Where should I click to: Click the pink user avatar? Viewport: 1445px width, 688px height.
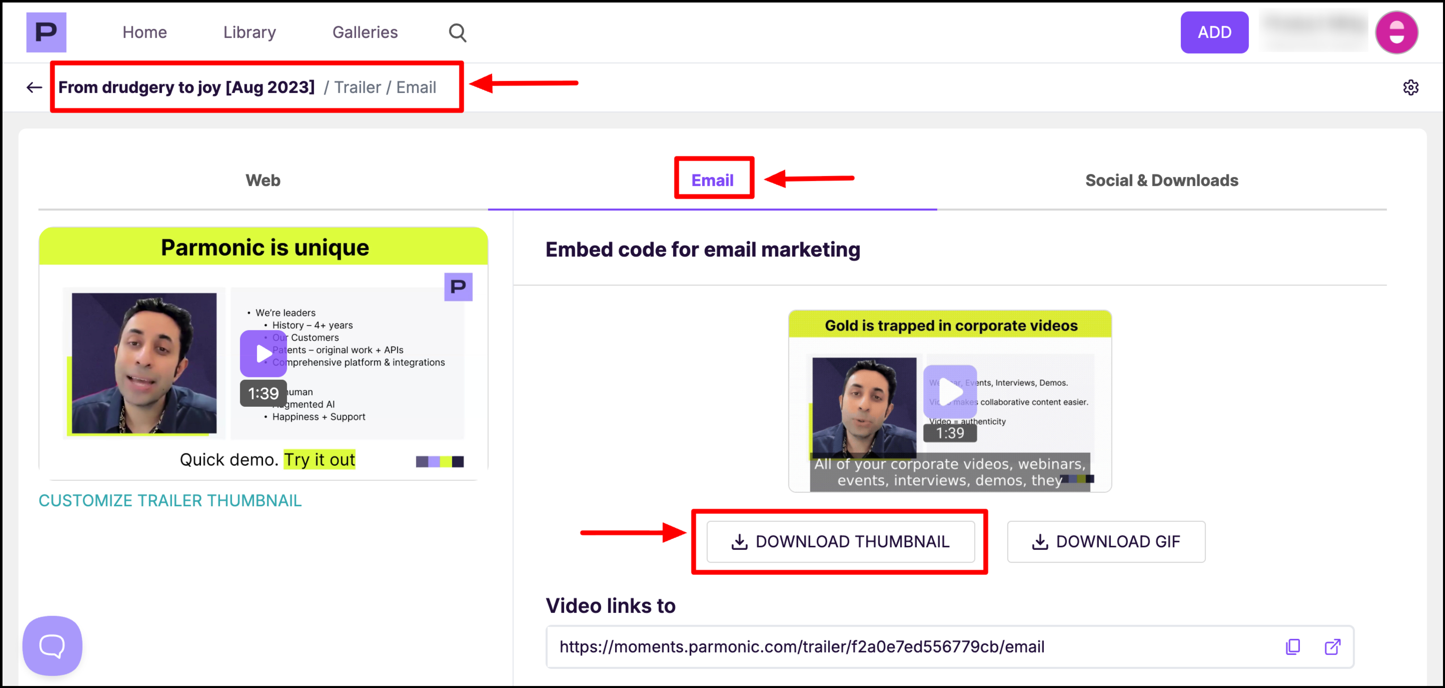[1396, 32]
